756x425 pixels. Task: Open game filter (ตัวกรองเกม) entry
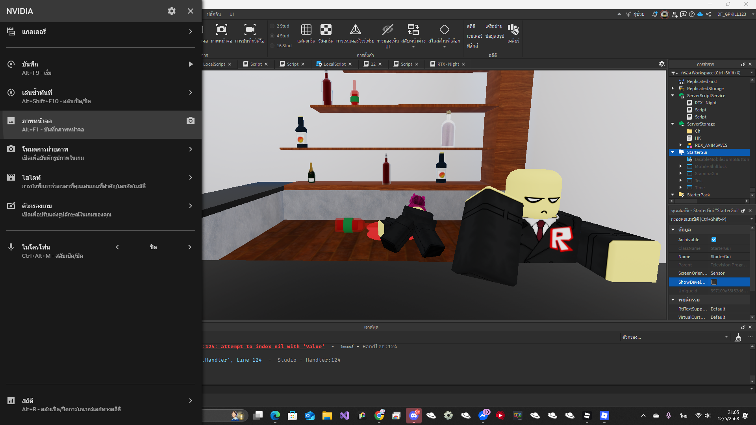(101, 210)
